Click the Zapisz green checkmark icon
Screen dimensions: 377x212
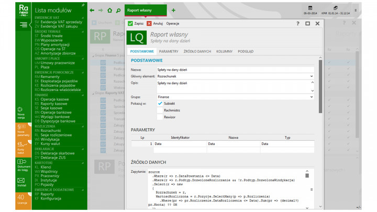click(130, 24)
